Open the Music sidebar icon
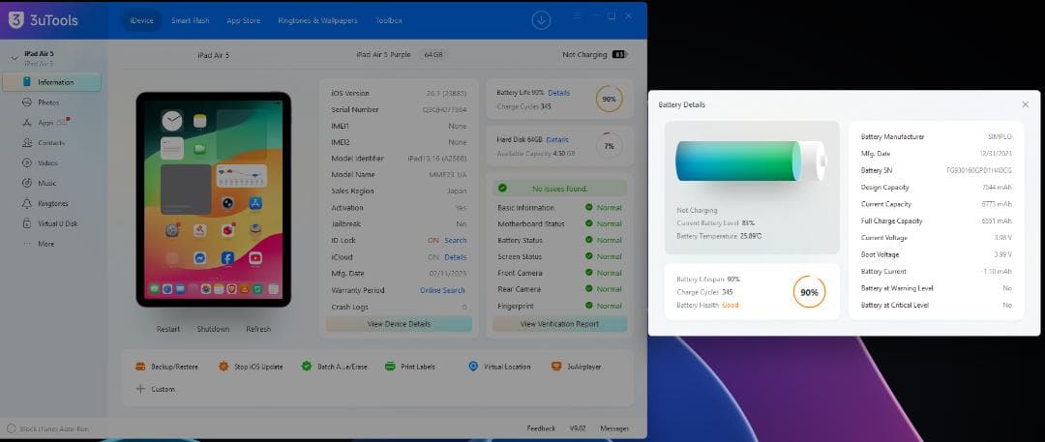This screenshot has height=442, width=1045. click(x=27, y=183)
